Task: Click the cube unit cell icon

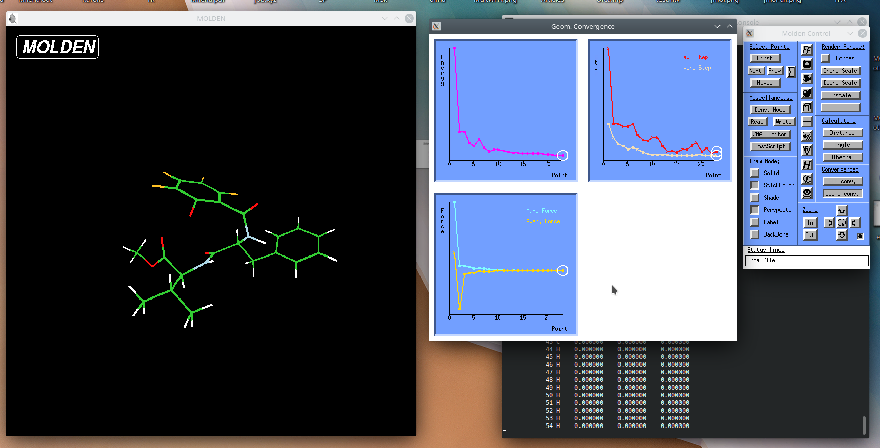Action: pos(807,108)
